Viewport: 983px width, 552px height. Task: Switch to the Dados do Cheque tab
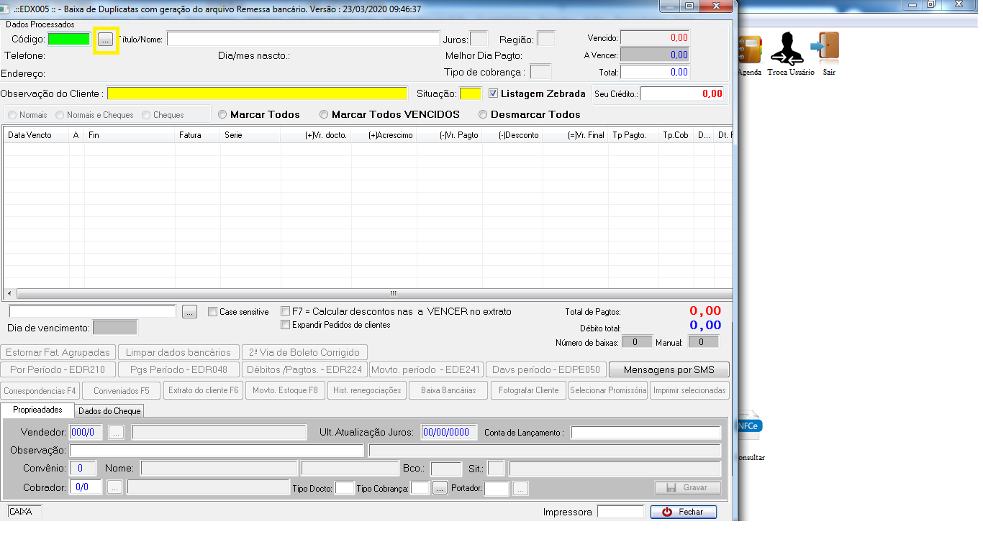pos(110,411)
